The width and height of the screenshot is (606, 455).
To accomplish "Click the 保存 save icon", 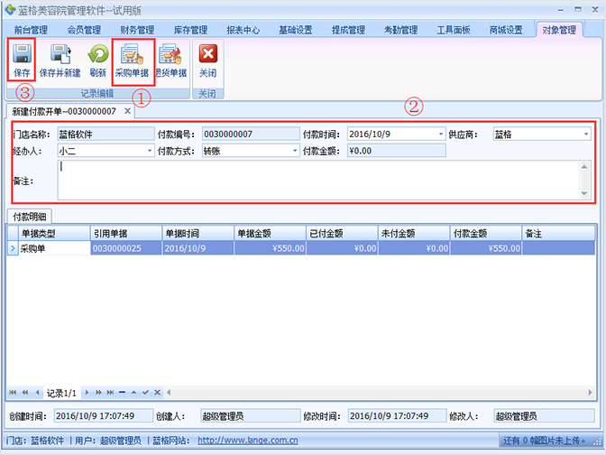I will pos(22,54).
